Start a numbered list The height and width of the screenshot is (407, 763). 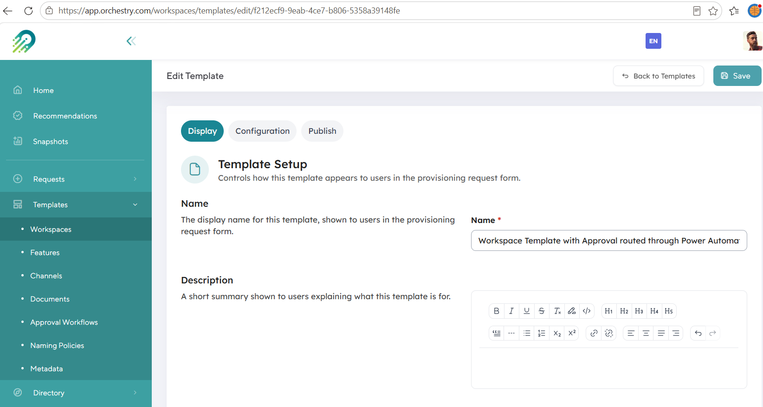542,333
